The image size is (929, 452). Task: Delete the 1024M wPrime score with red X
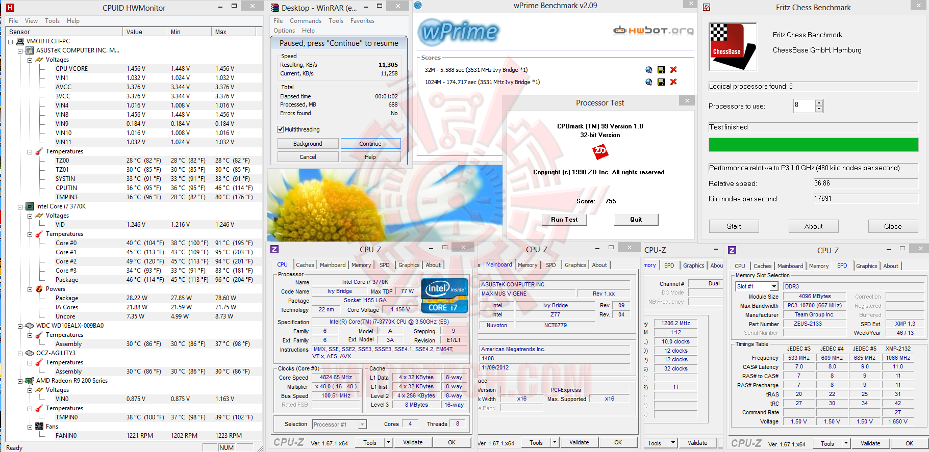(x=673, y=82)
